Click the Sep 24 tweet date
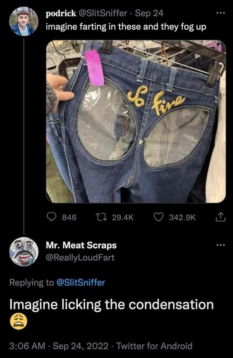 click(149, 13)
